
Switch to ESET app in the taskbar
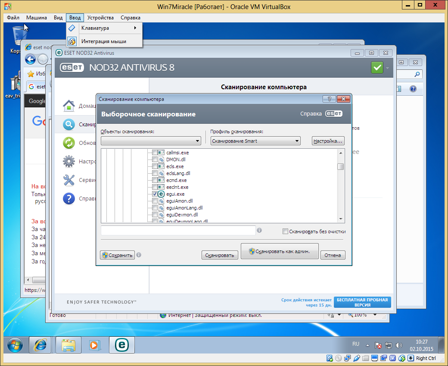coord(122,345)
